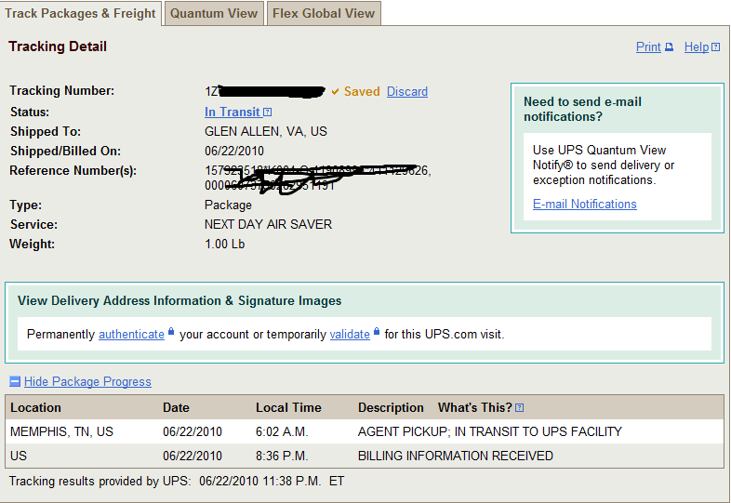This screenshot has width=731, height=503.
Task: Click the info icon next to In Transit
Action: point(267,113)
